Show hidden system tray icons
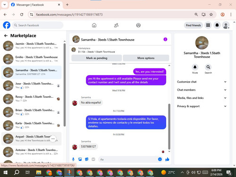The width and height of the screenshot is (236, 177). pos(182,172)
